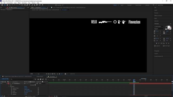Expand the Effects & Presets panel
The height and width of the screenshot is (97, 173).
[158, 16]
